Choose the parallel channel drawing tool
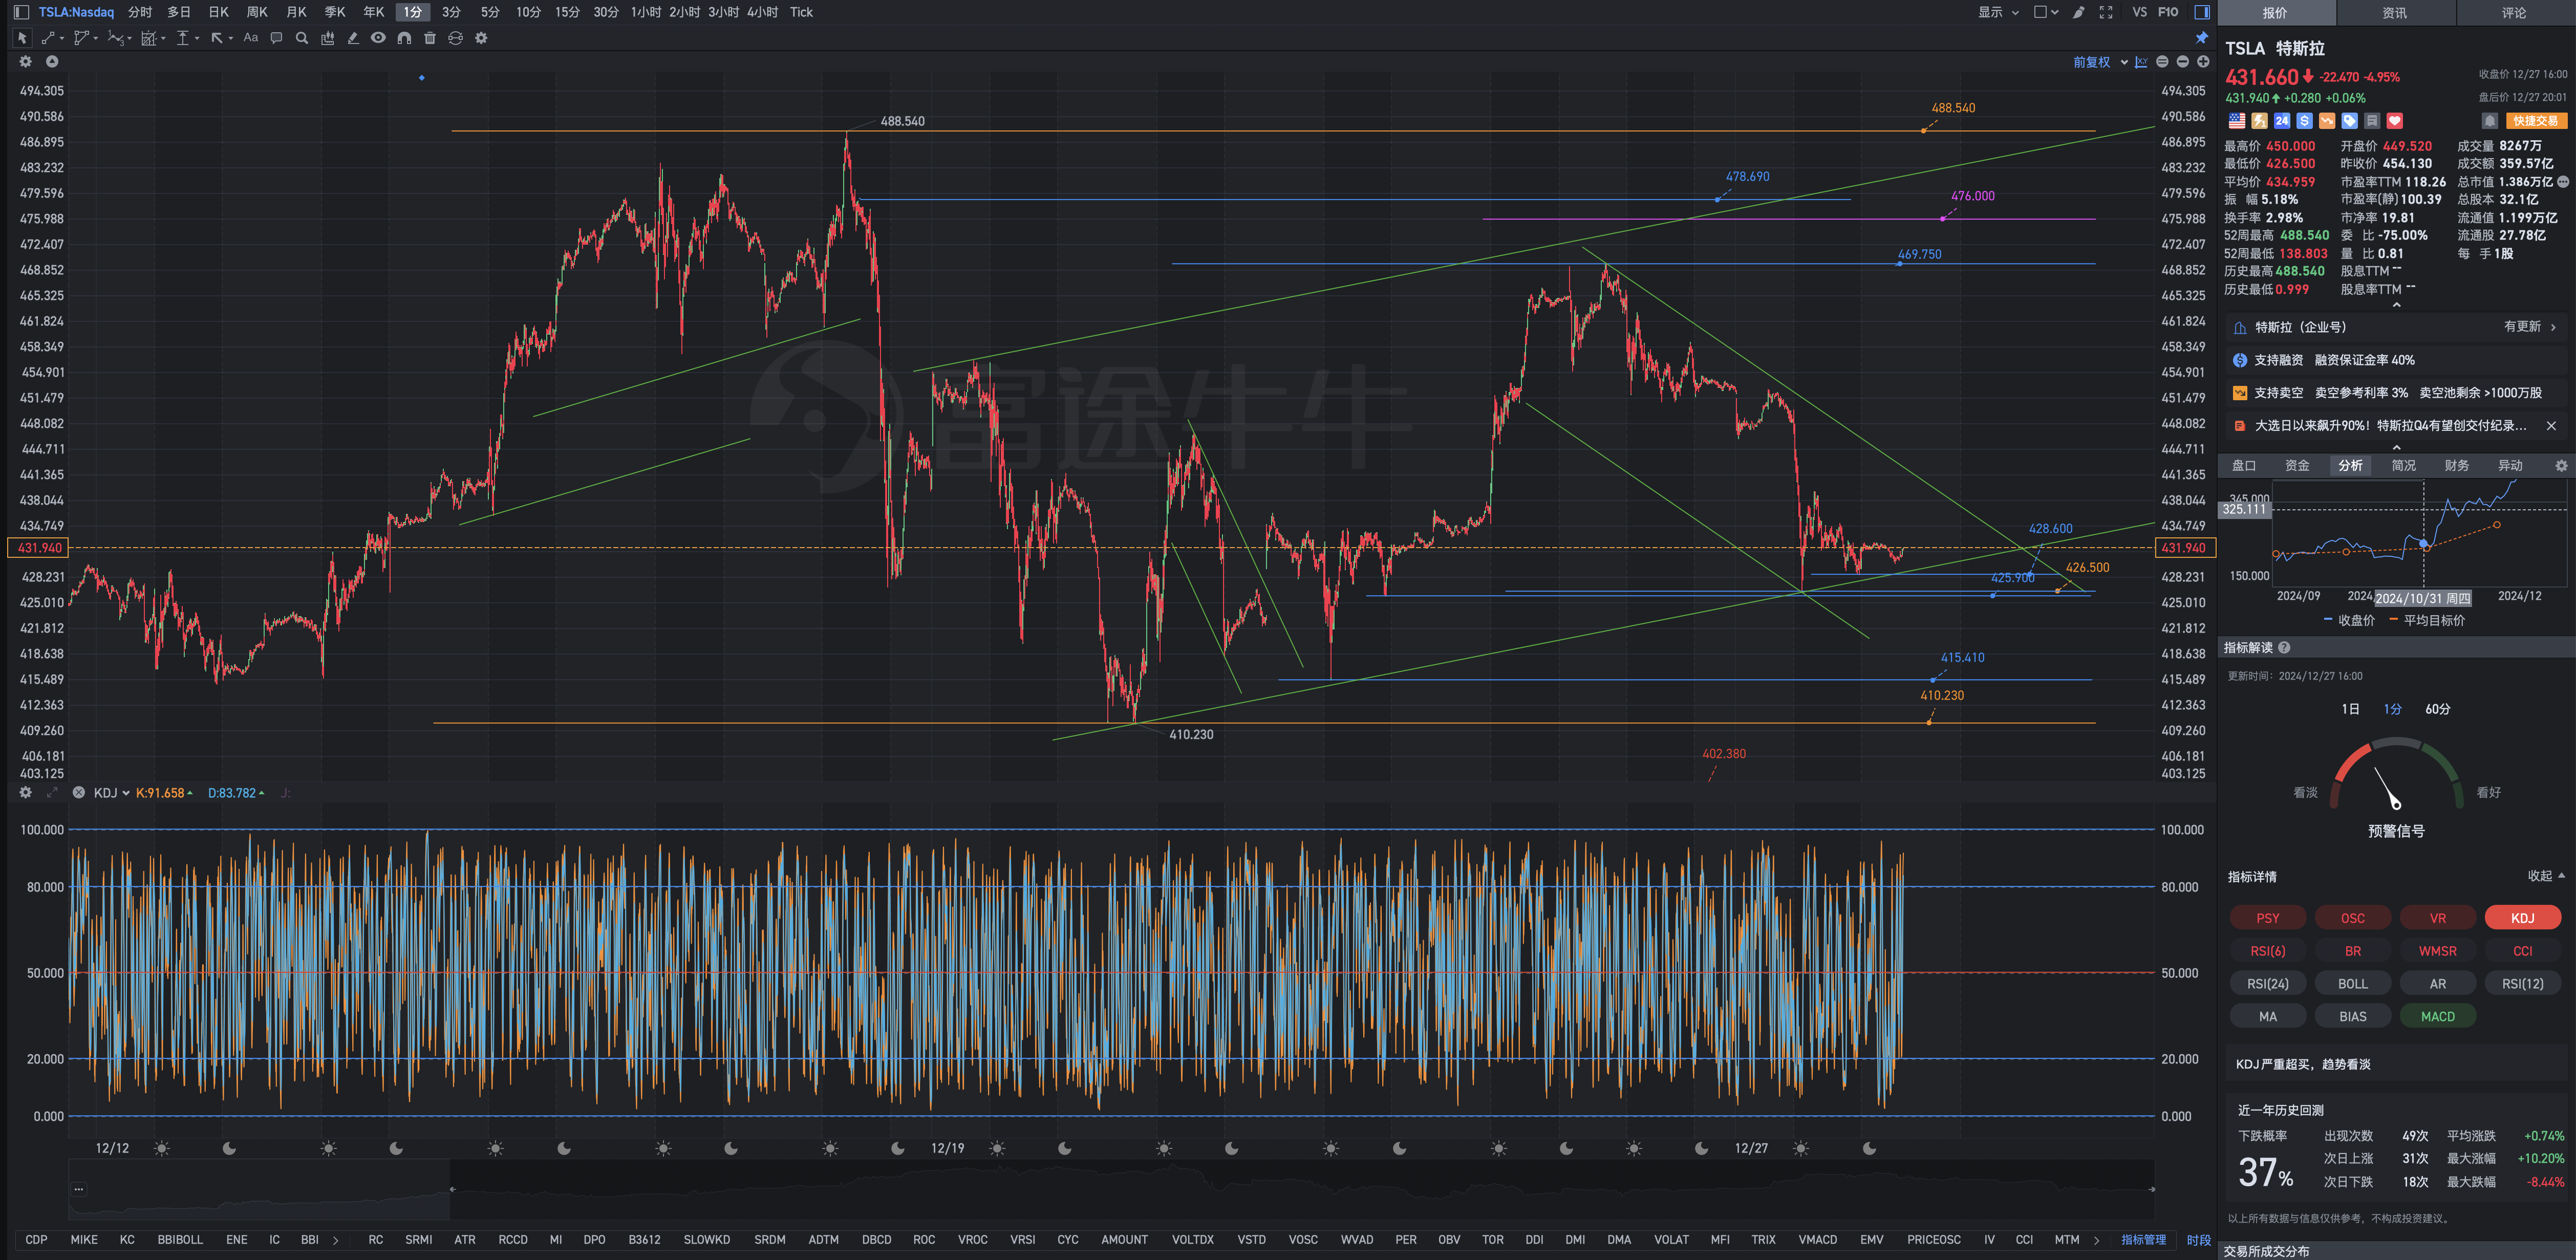The width and height of the screenshot is (2576, 1260). point(81,38)
